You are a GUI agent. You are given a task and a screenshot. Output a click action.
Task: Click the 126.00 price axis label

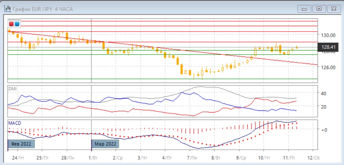tap(328, 67)
